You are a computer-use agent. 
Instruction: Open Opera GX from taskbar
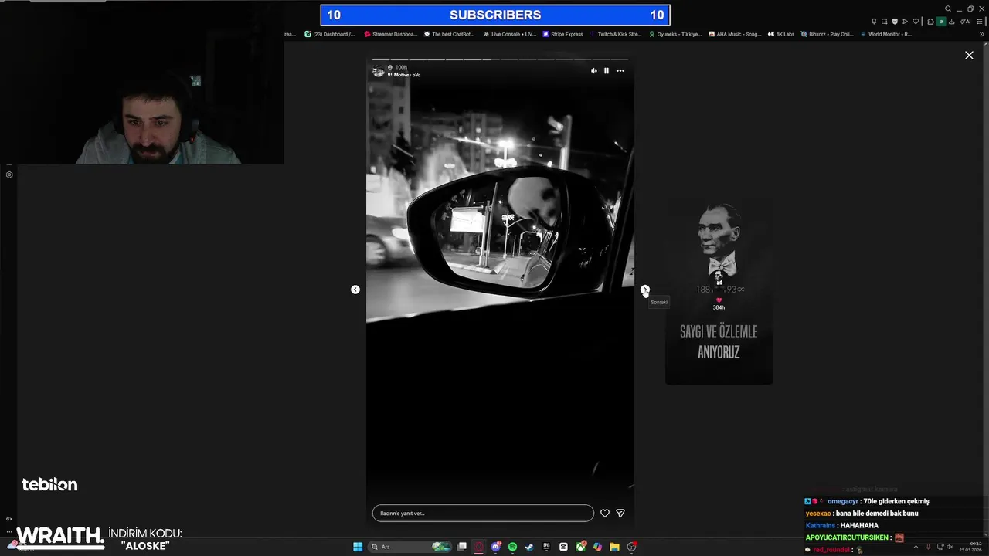point(478,547)
